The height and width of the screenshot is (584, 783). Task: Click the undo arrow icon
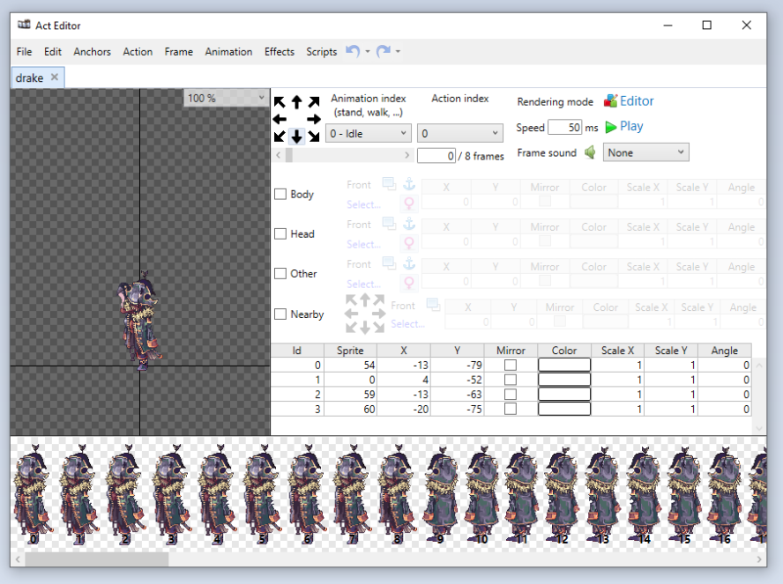[x=352, y=52]
